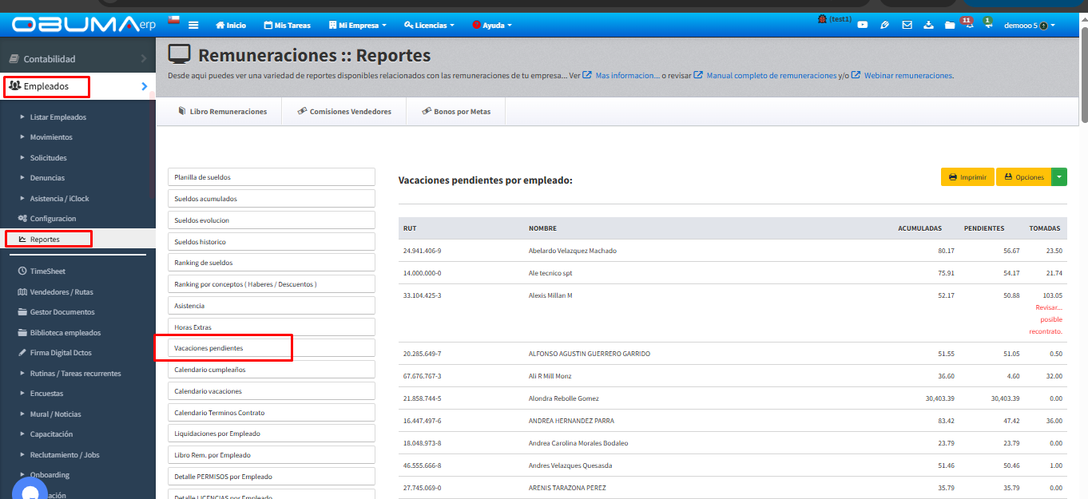
Task: Open the demooo 5 user dropdown
Action: click(1029, 25)
